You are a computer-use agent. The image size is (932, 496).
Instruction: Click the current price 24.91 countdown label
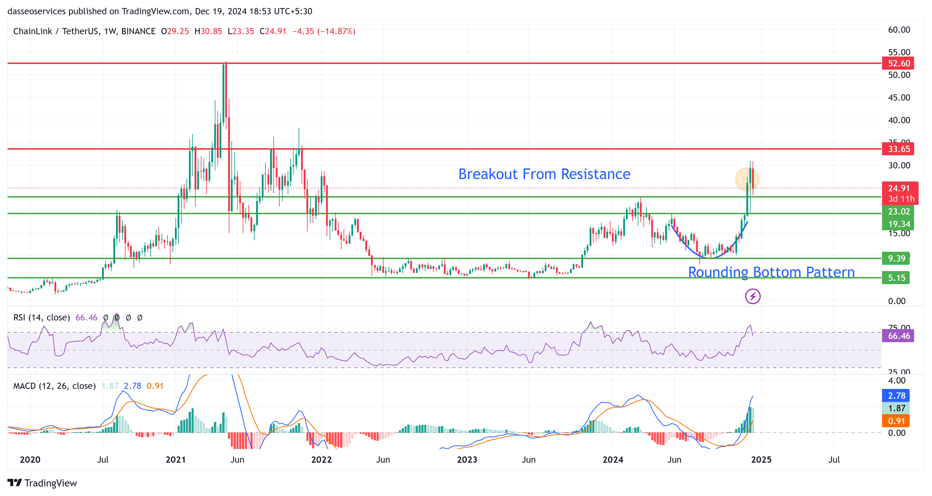[x=900, y=193]
